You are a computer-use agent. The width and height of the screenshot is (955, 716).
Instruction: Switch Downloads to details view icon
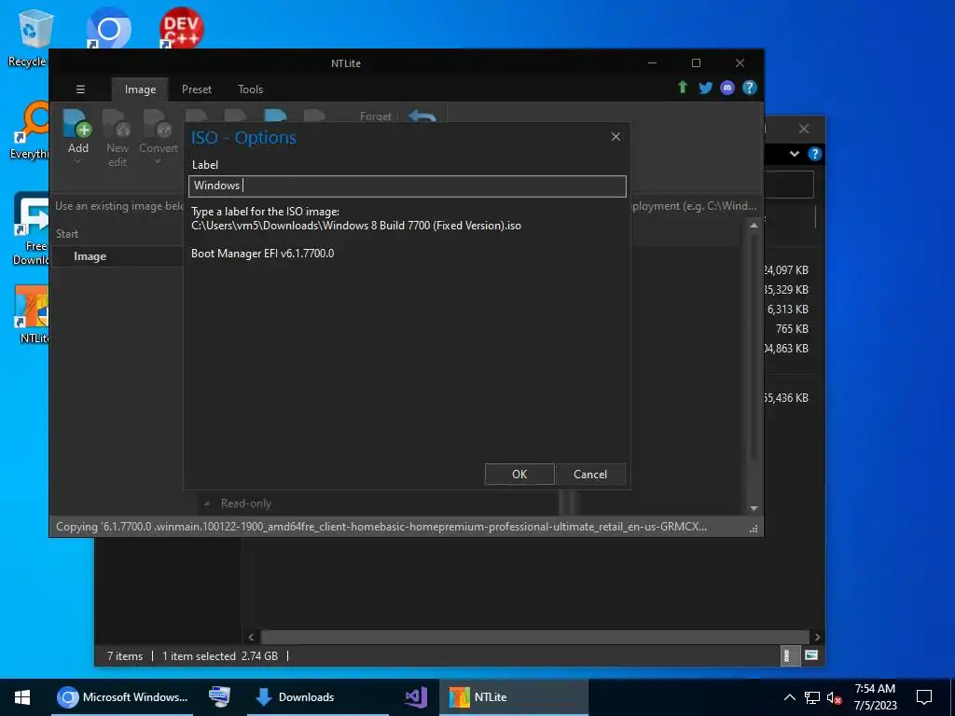(789, 655)
